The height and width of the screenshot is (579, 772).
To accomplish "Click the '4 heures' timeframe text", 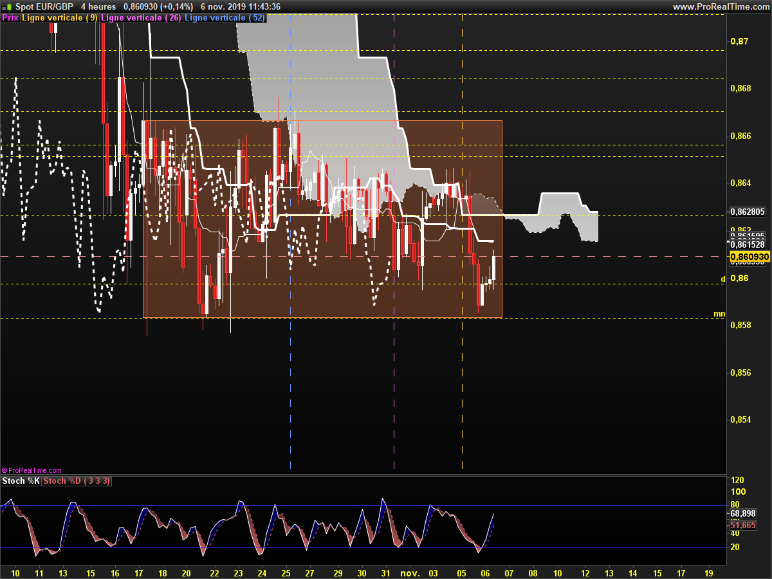I will [x=98, y=6].
